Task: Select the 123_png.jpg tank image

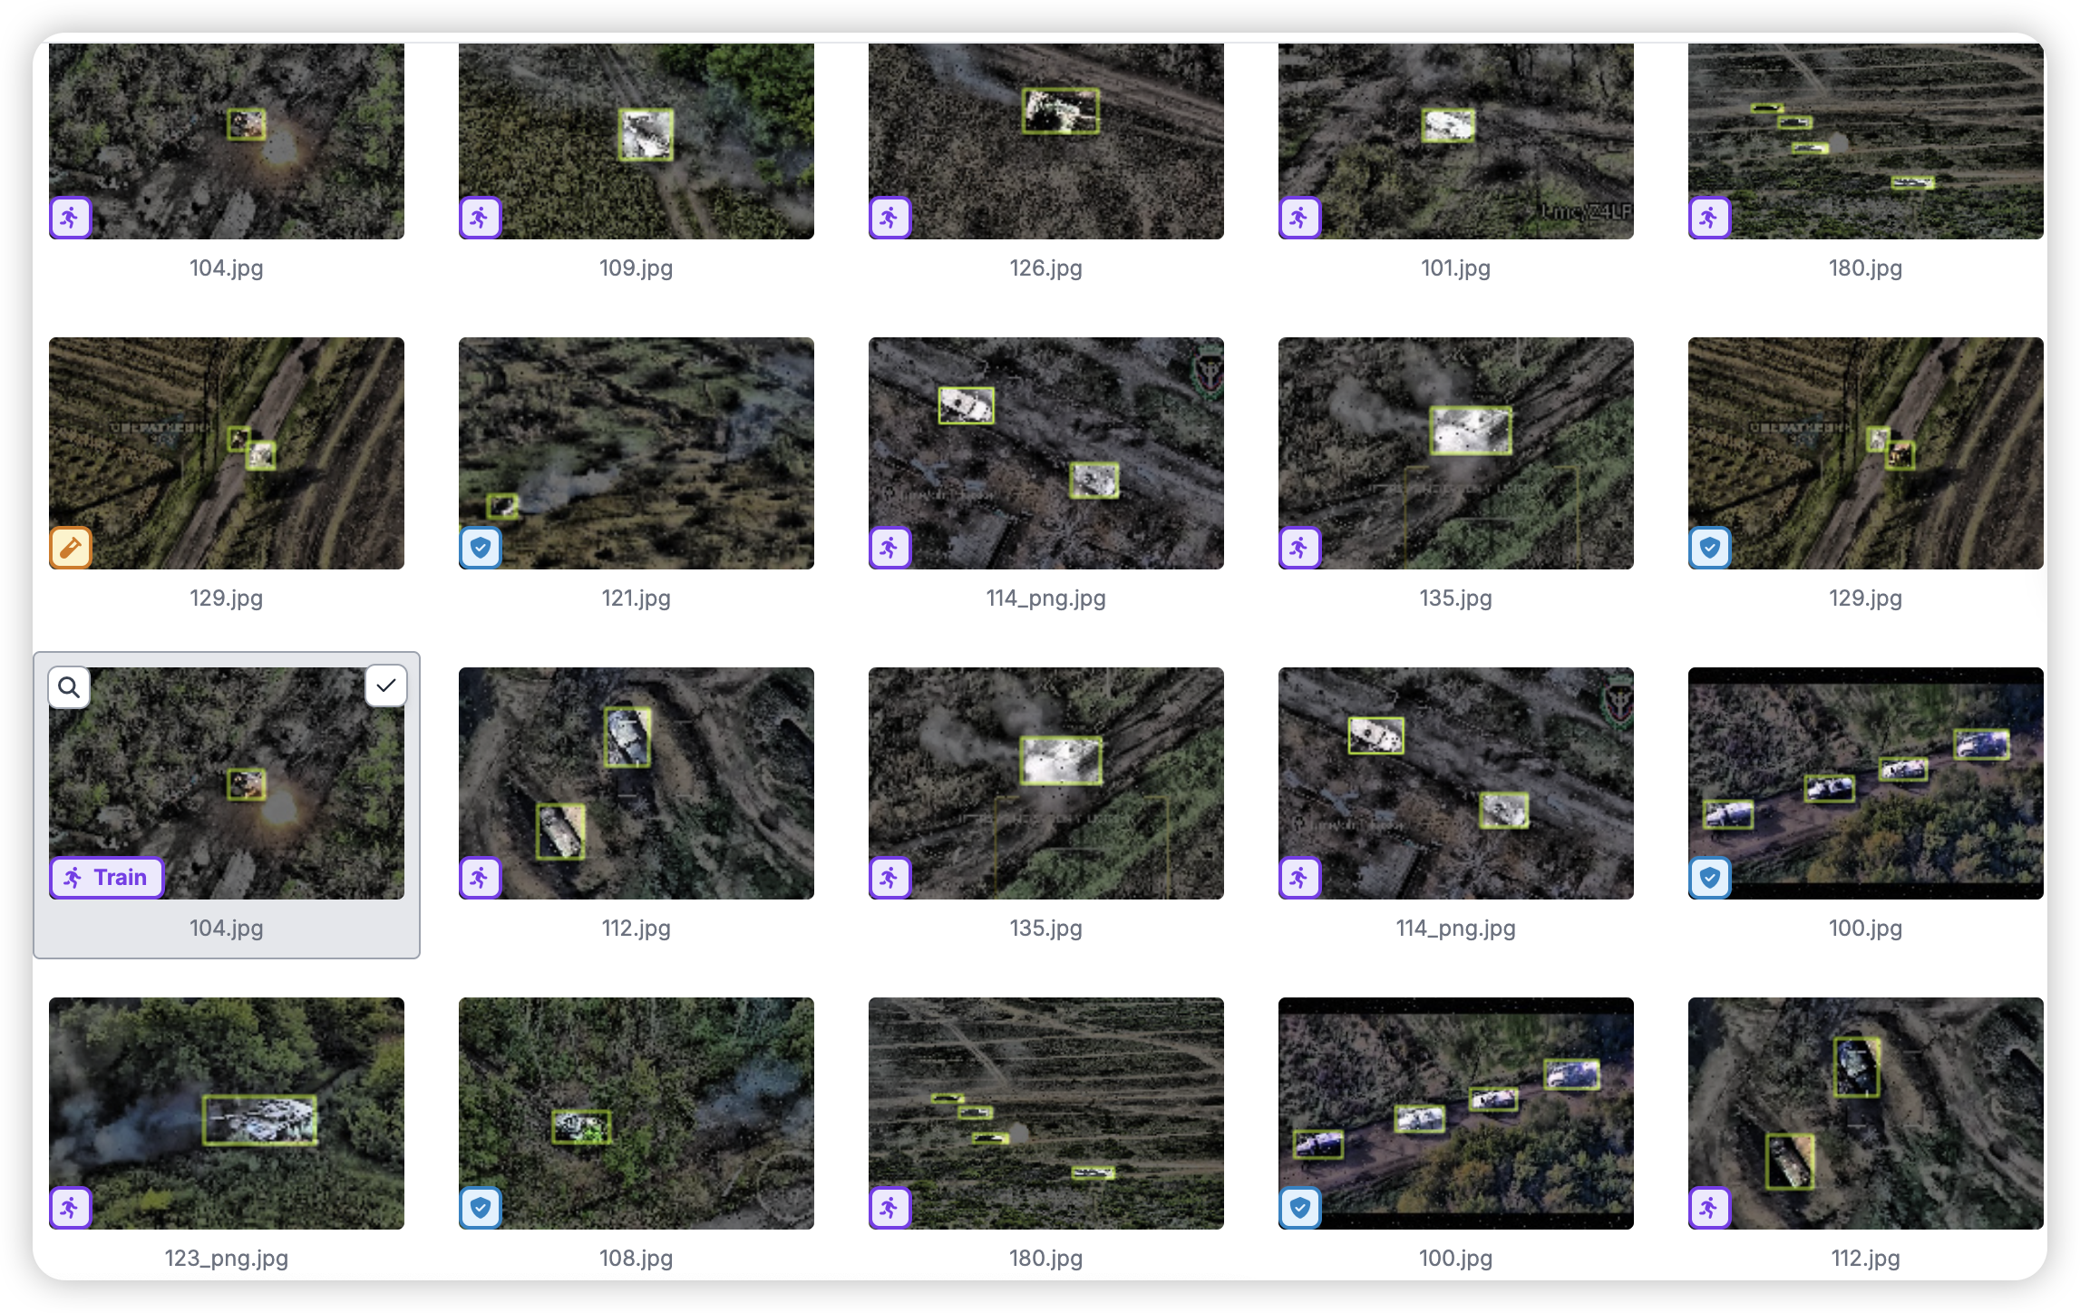Action: (227, 1113)
